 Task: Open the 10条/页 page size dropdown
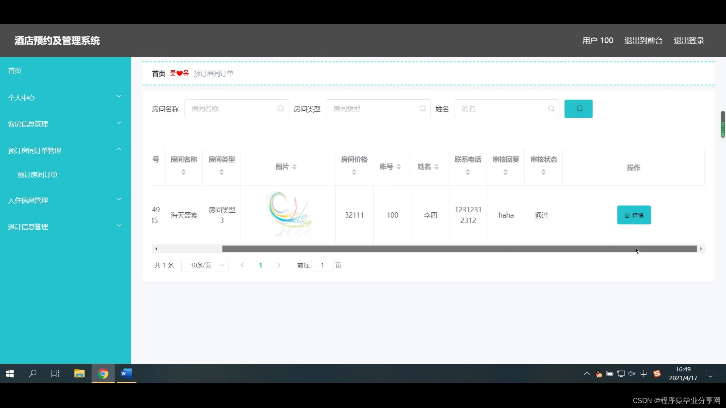[205, 265]
